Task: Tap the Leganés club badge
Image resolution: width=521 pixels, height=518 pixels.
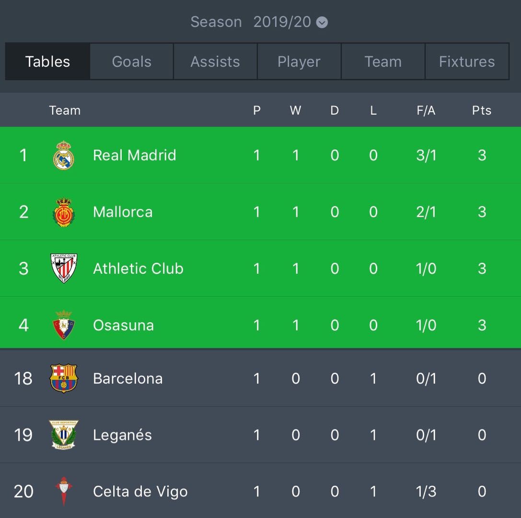Action: [63, 435]
